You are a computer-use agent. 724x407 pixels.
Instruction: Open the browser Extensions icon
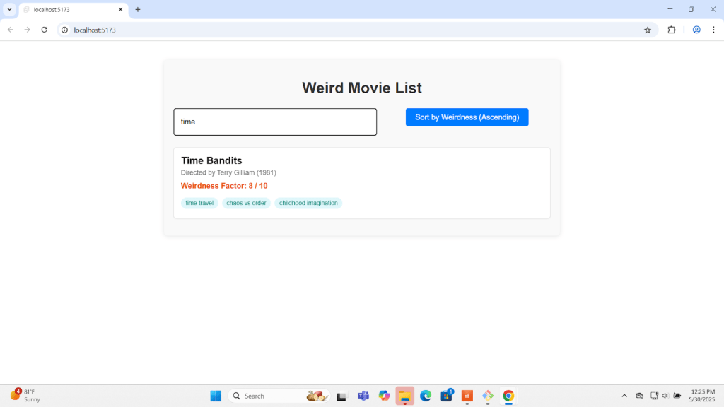tap(671, 30)
